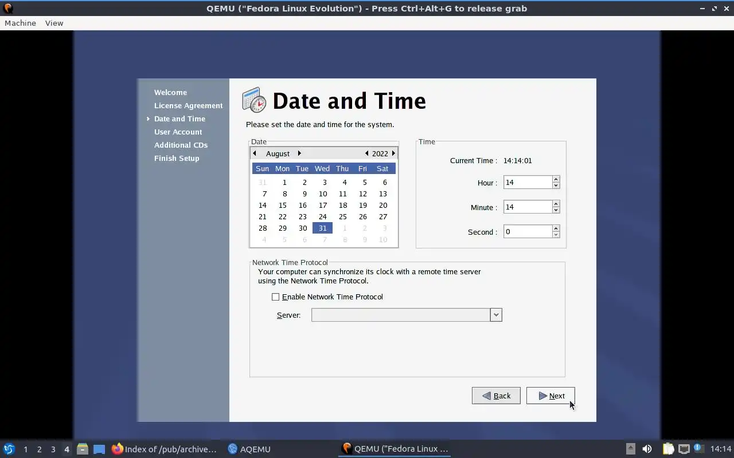Select August 31 in the calendar
Screen dimensions: 734x458
click(322, 228)
